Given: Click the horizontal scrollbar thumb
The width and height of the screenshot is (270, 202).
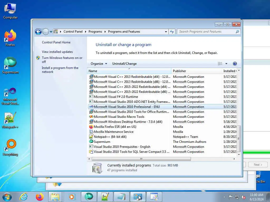Looking at the screenshot, I should [x=141, y=159].
